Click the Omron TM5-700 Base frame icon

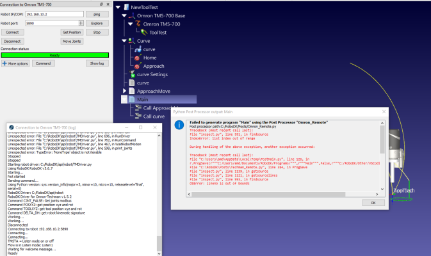pyautogui.click(x=132, y=15)
